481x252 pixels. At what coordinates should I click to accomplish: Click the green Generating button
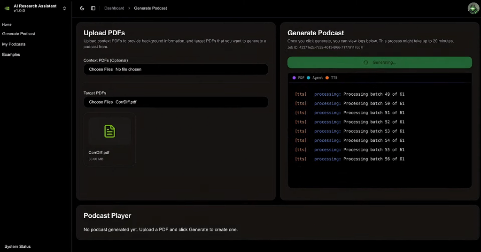380,62
